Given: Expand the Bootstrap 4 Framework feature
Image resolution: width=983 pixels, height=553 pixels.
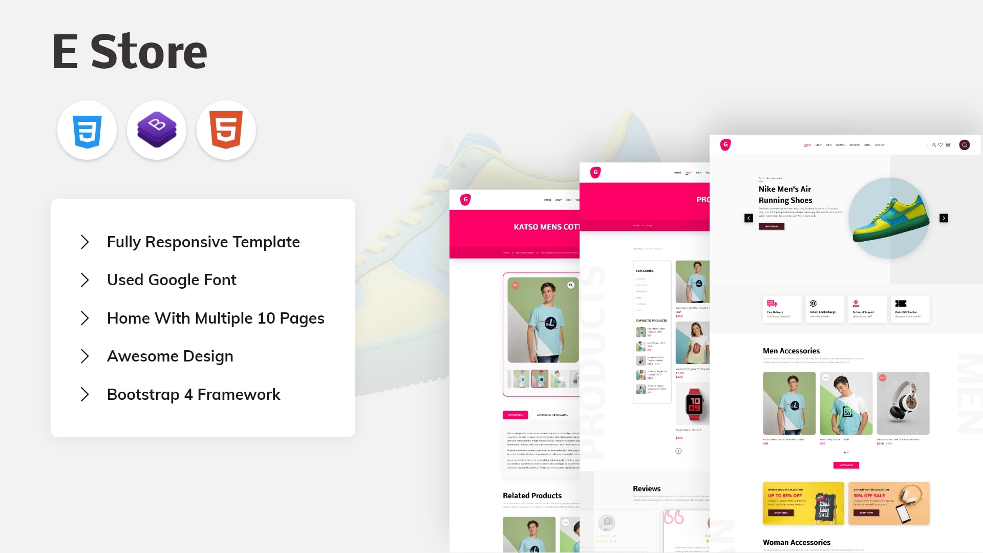Looking at the screenshot, I should tap(85, 394).
